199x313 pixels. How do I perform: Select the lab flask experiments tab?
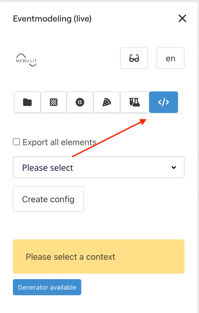(x=134, y=102)
